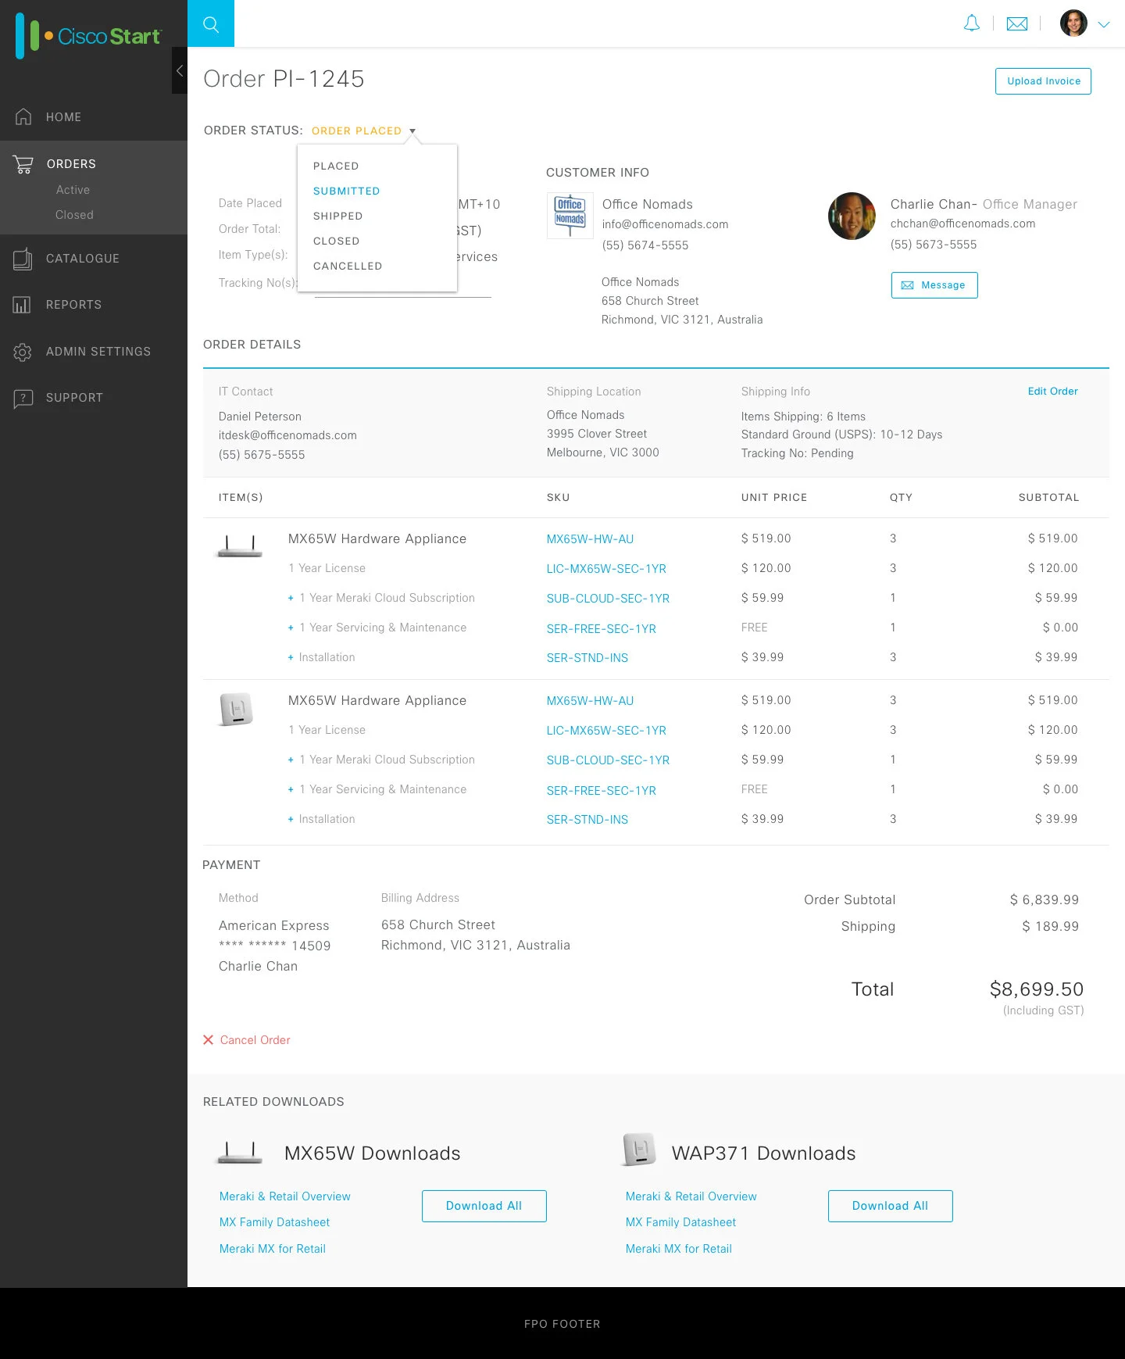1125x1359 pixels.
Task: Click the itdesk@officenomads.com contact email
Action: [287, 436]
